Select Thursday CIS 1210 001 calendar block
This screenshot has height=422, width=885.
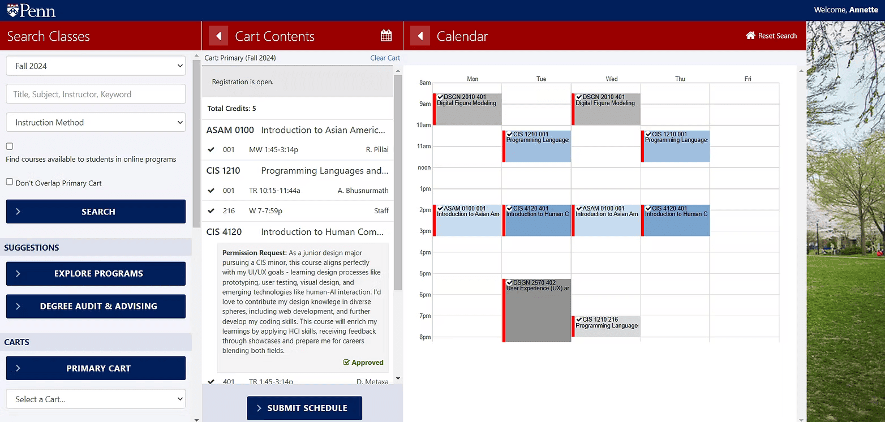coord(675,147)
